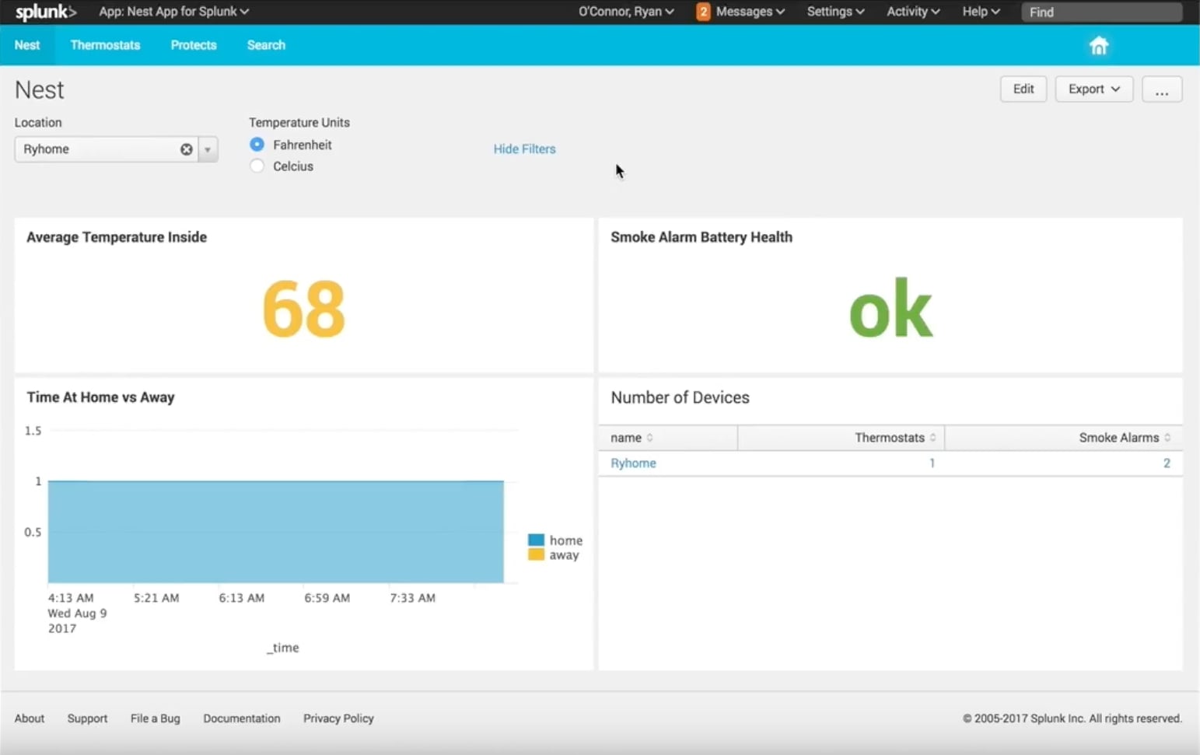Toggle the home series in legend
Image resolution: width=1200 pixels, height=755 pixels.
[x=555, y=540]
